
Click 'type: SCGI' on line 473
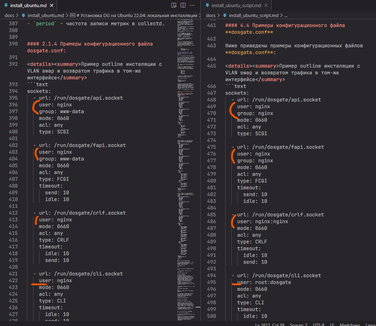pyautogui.click(x=252, y=134)
